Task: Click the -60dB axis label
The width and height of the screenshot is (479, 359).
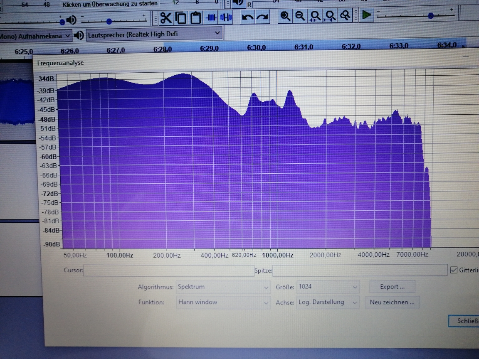Action: click(49, 157)
